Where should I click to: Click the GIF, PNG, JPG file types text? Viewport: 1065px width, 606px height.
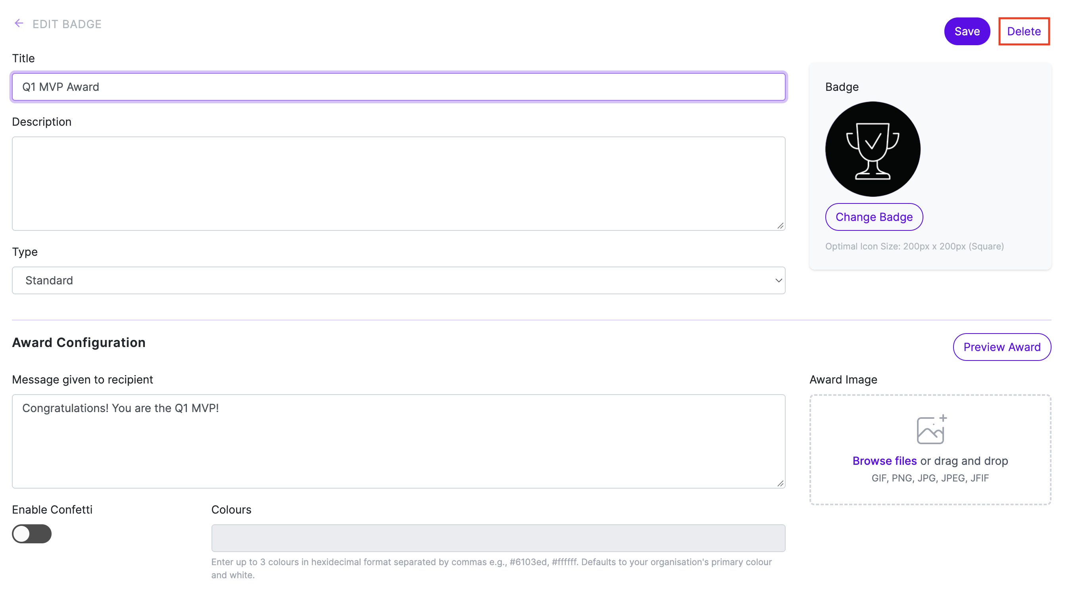(x=930, y=478)
